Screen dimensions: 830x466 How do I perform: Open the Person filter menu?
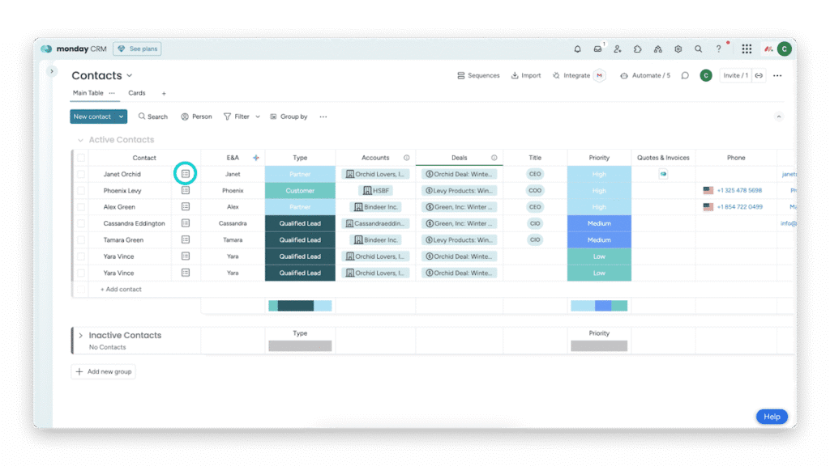pyautogui.click(x=196, y=116)
